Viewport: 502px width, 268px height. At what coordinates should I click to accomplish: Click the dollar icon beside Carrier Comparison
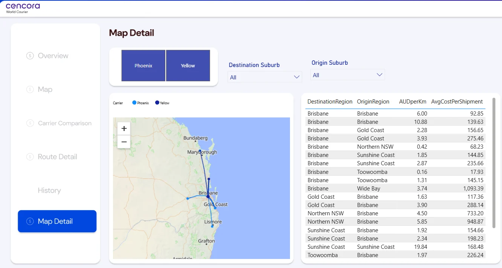[30, 123]
